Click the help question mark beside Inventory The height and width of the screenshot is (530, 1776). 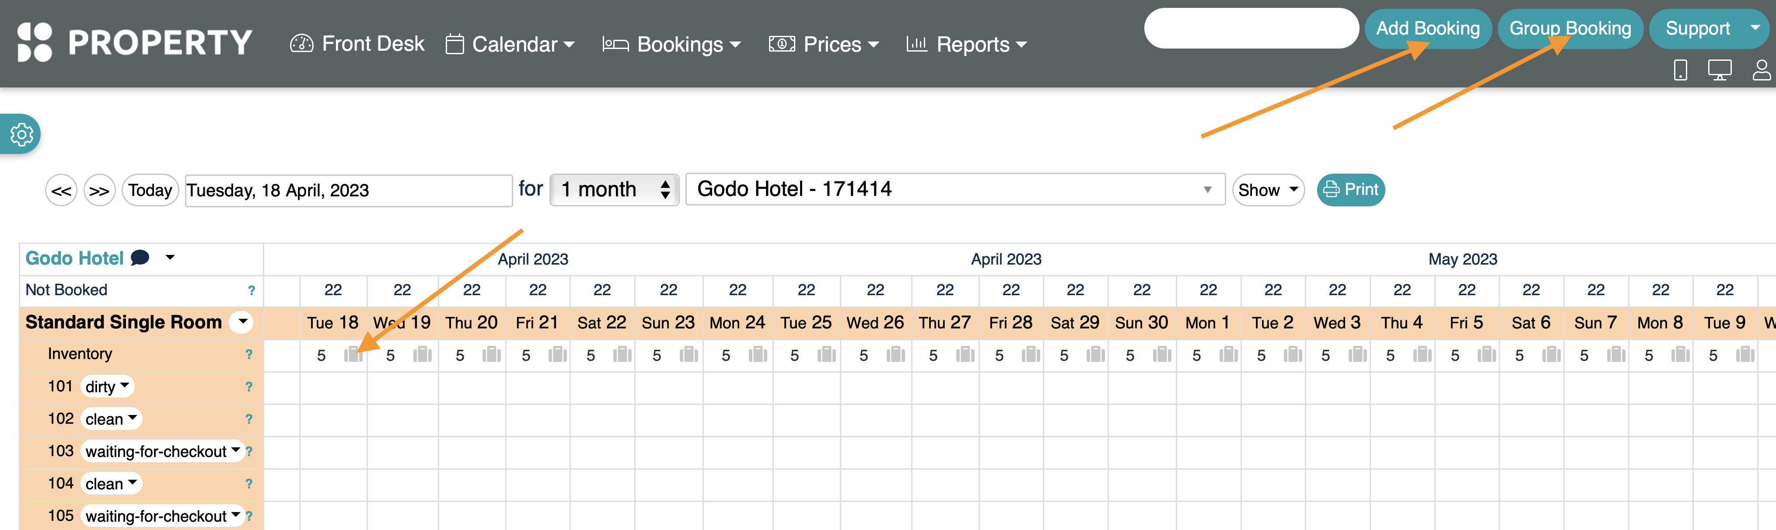coord(249,354)
